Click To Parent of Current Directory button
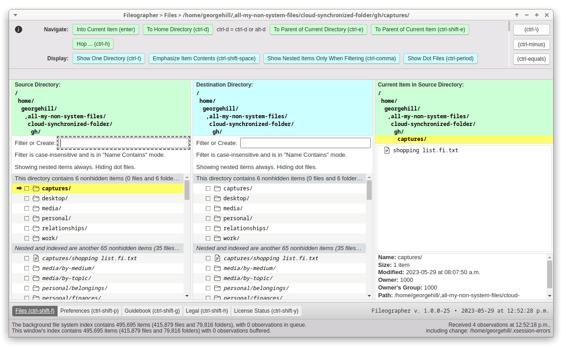Screen dimensions: 564x348 click(x=318, y=29)
